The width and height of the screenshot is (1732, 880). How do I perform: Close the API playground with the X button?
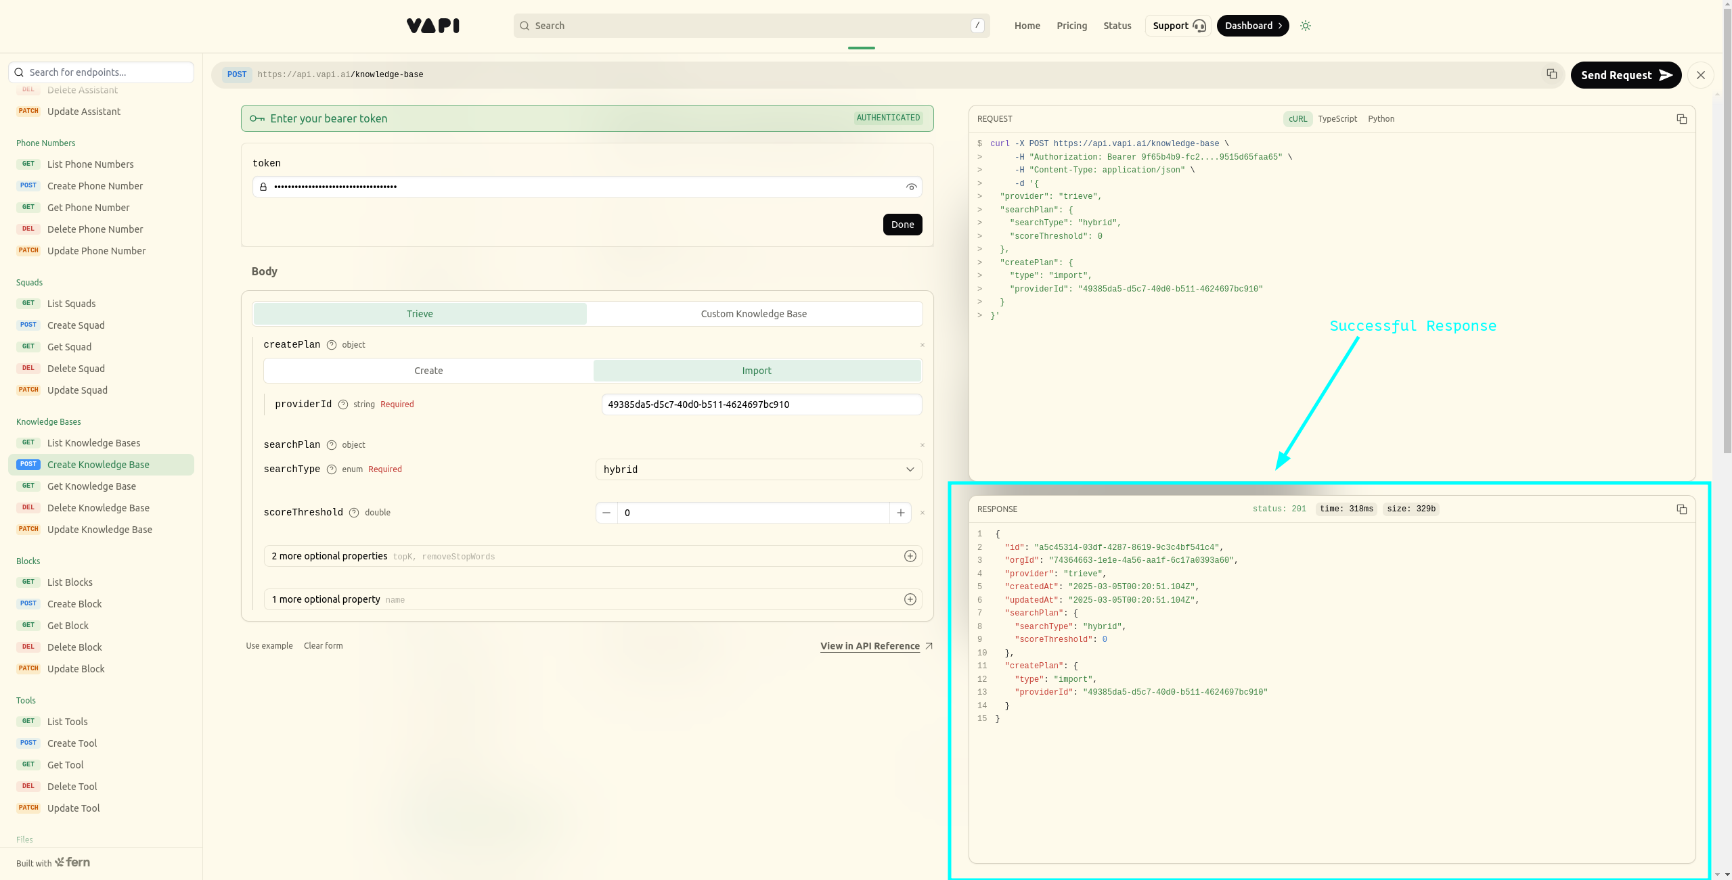1701,75
